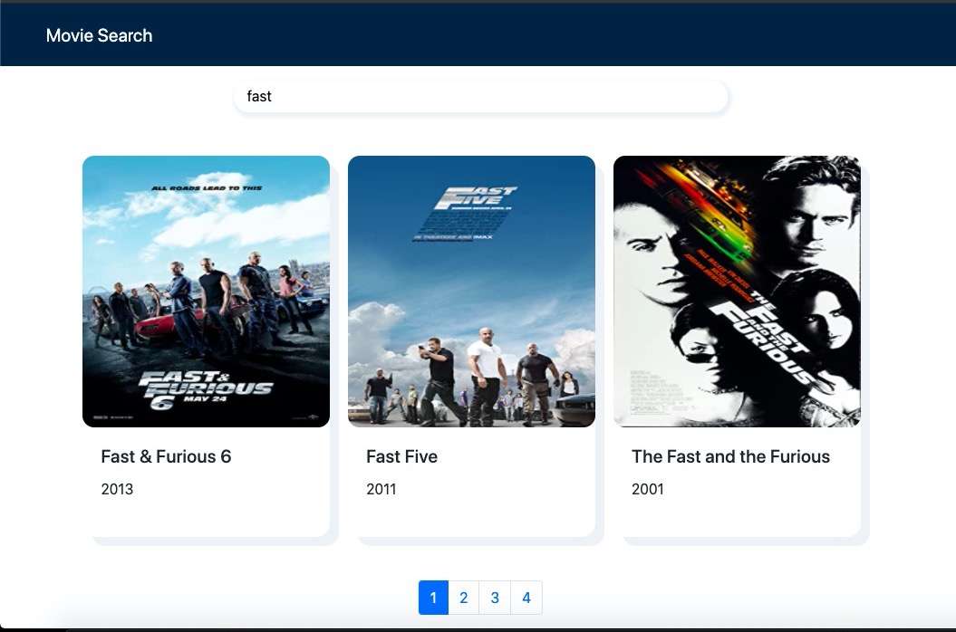Select the 'Fast & Furious 6' title text

tap(166, 456)
